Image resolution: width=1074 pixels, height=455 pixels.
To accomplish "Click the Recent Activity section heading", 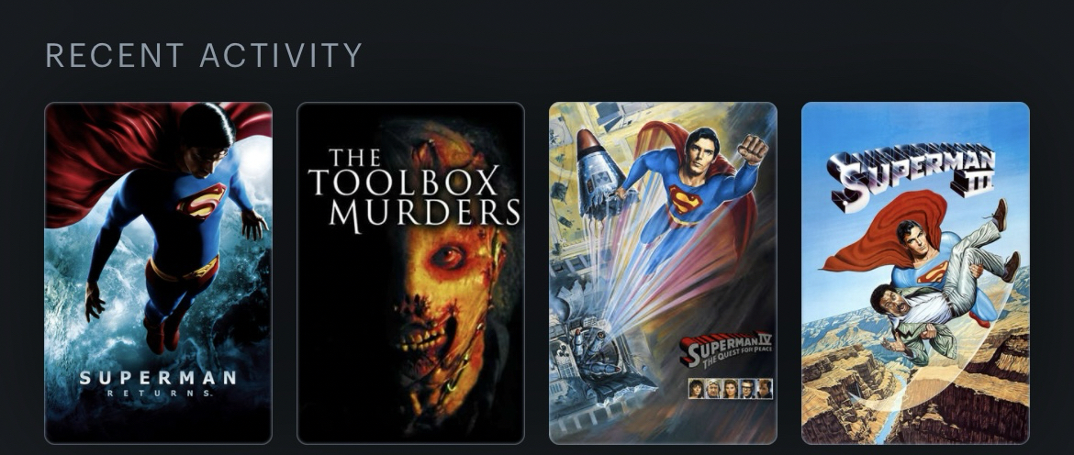I will click(204, 55).
